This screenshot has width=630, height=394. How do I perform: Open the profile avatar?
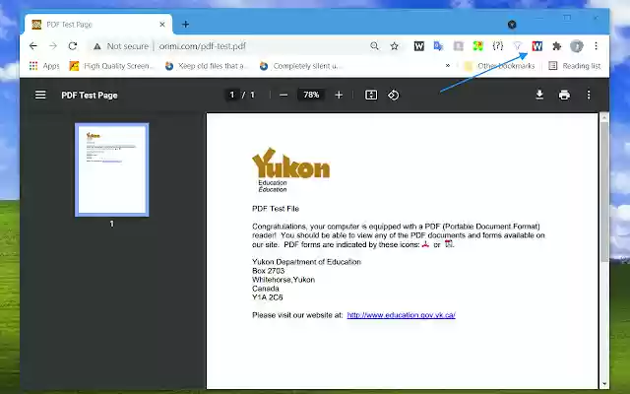577,46
